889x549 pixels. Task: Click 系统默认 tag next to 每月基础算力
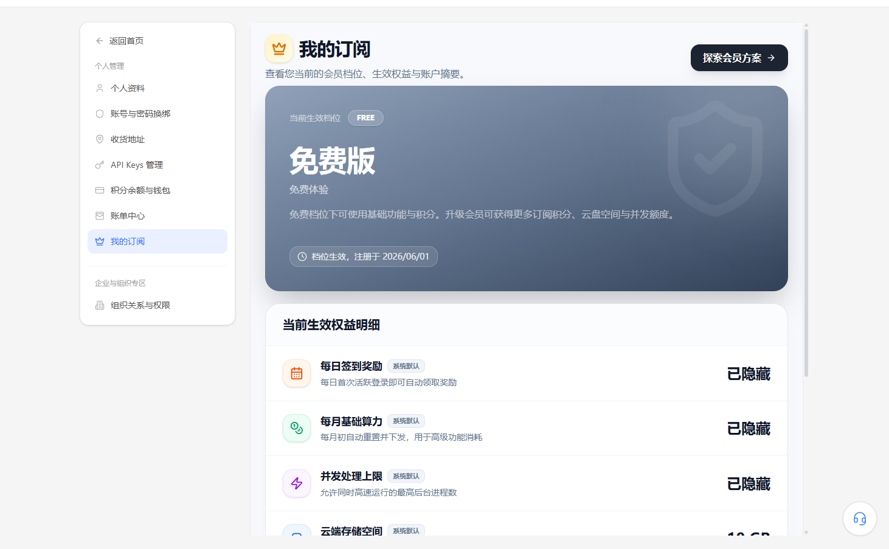(x=406, y=421)
